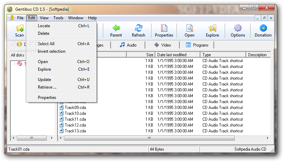Click Track01.cda in the status bar
Viewport: 284px width, 162px height.
click(19, 149)
